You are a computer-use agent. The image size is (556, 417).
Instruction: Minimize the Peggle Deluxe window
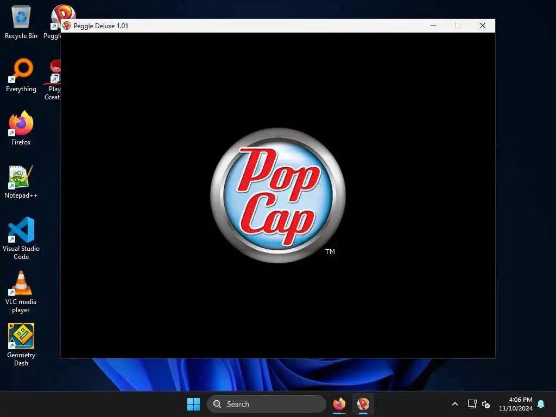point(433,26)
